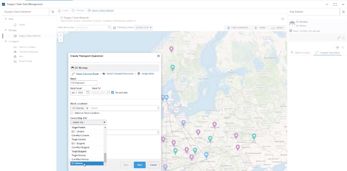The height and width of the screenshot is (171, 347).
Task: Select the purple site pin in Sweden
Action: click(x=171, y=49)
